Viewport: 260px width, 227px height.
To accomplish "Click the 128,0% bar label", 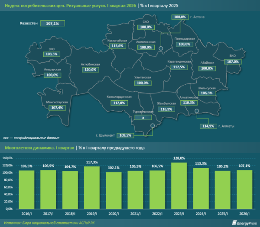I will click(179, 158).
